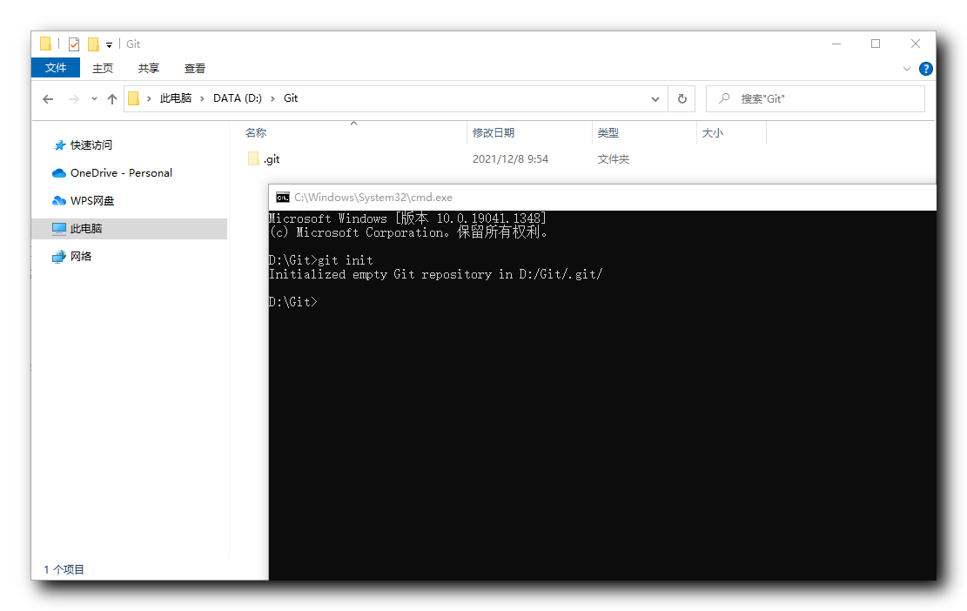The image size is (967, 611).
Task: Open the .git folder in the file list
Action: click(x=271, y=158)
